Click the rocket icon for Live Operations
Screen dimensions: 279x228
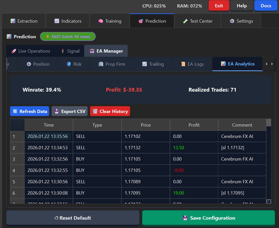tap(14, 51)
